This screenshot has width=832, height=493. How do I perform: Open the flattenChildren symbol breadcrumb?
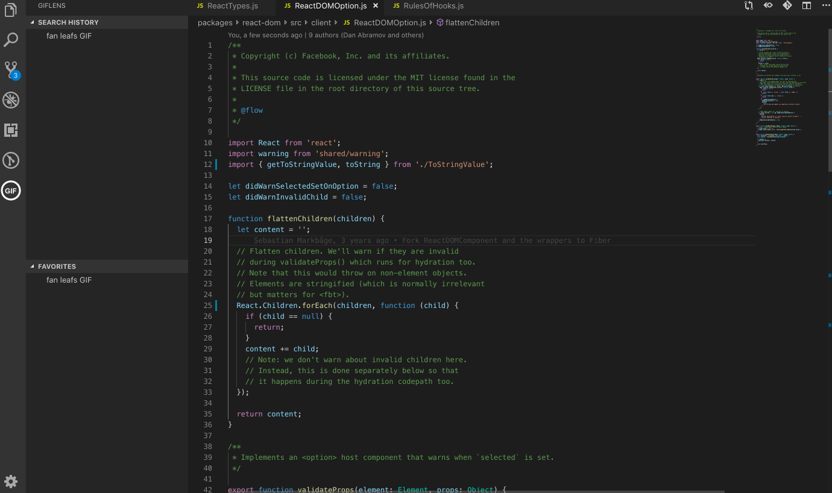[x=468, y=23]
